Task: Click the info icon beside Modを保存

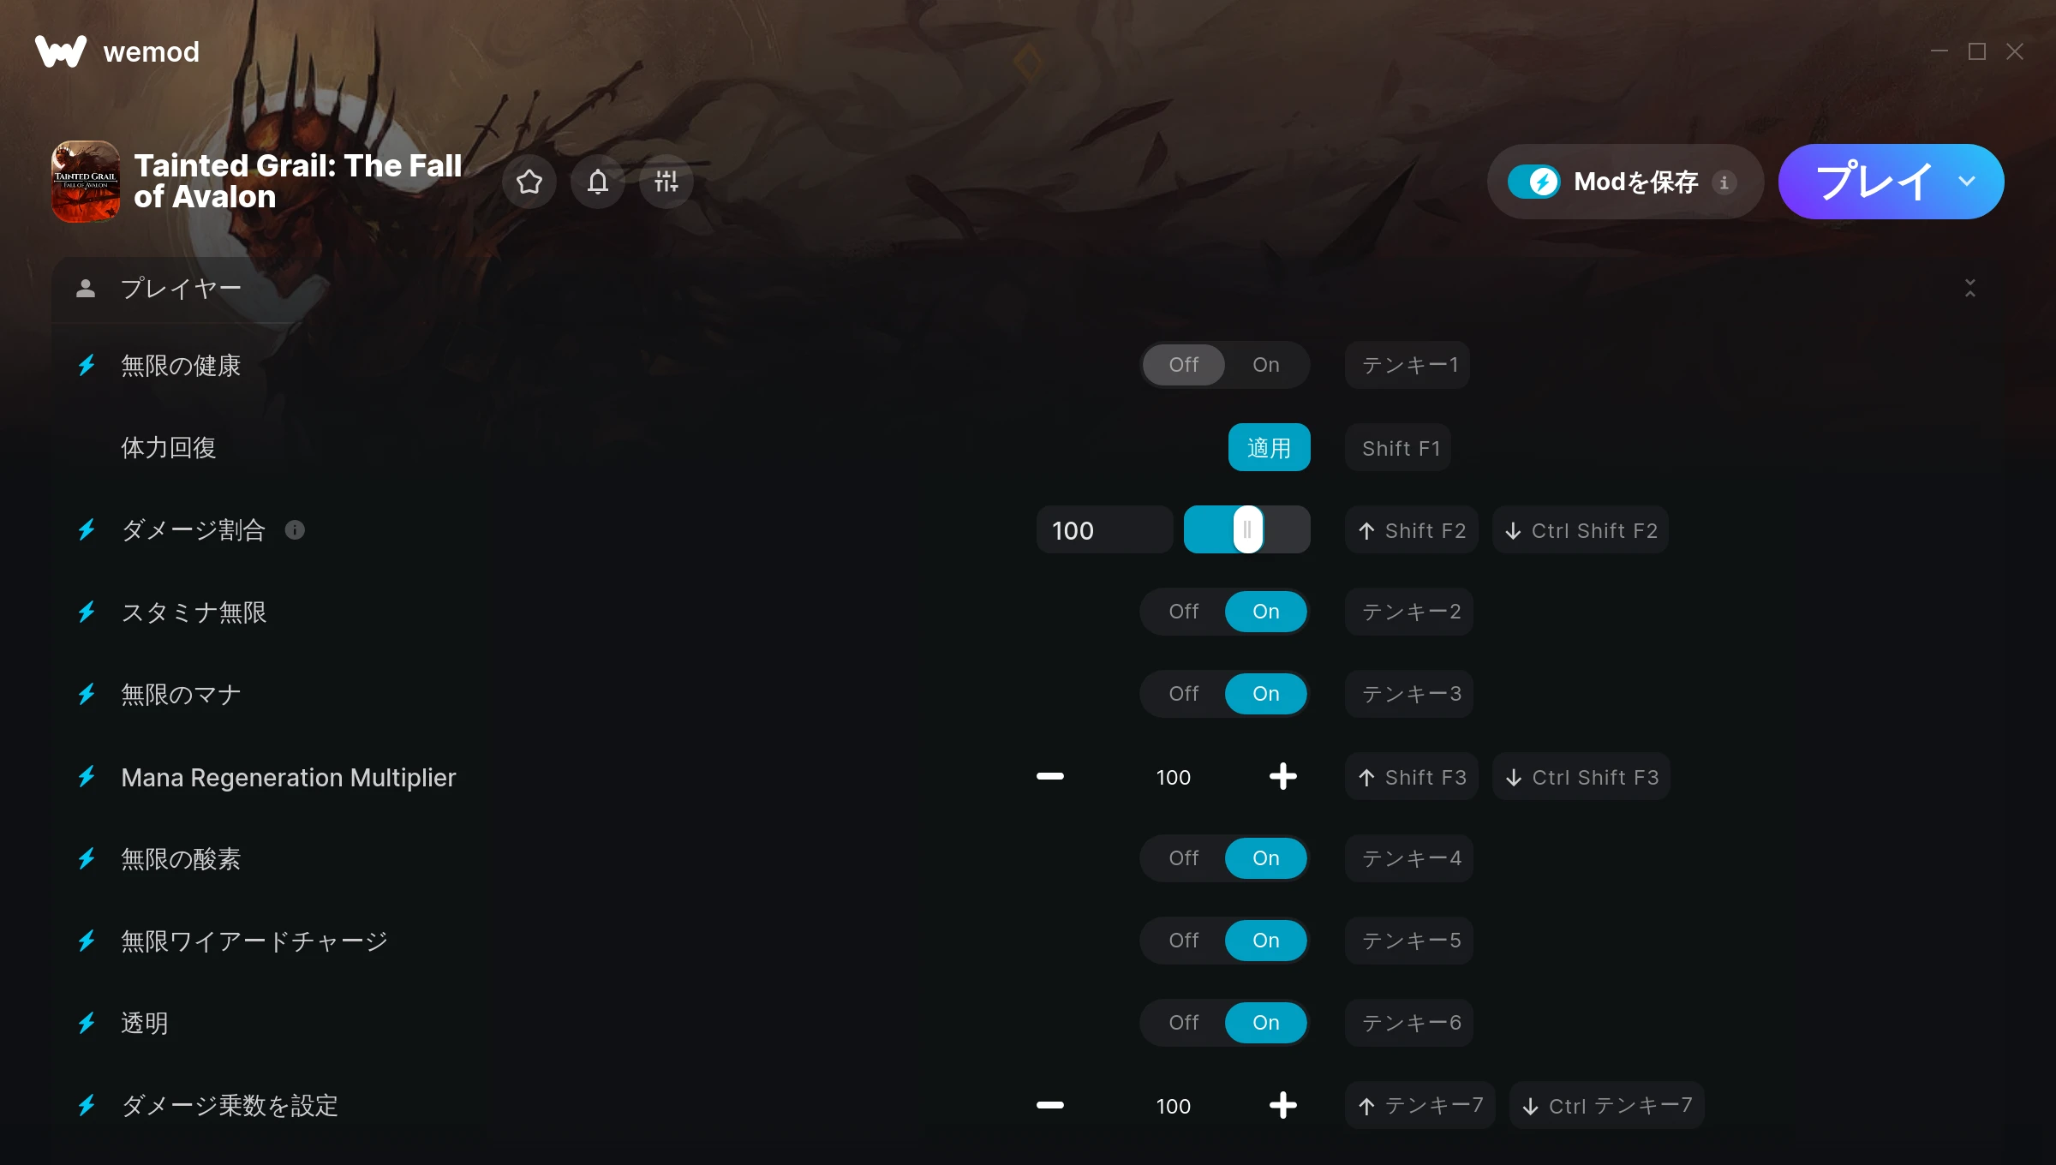Action: pyautogui.click(x=1724, y=182)
